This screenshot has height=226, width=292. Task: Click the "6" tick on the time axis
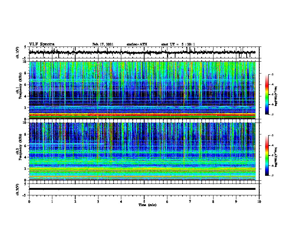pos(167,202)
